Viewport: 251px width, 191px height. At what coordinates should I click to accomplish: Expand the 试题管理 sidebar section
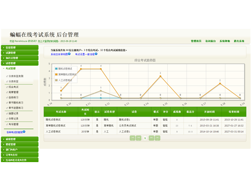pyautogui.click(x=20, y=53)
